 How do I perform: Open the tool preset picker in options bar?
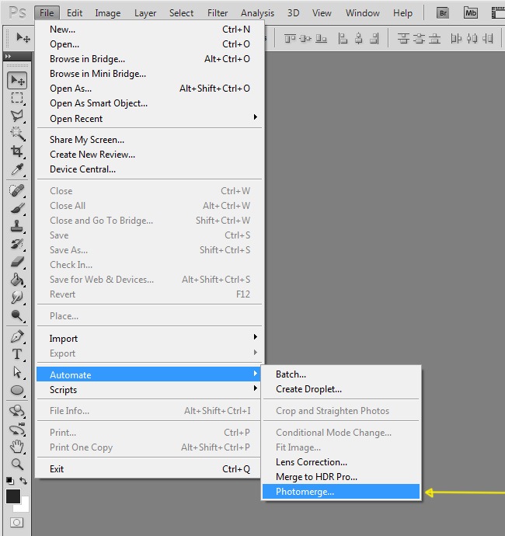click(23, 38)
